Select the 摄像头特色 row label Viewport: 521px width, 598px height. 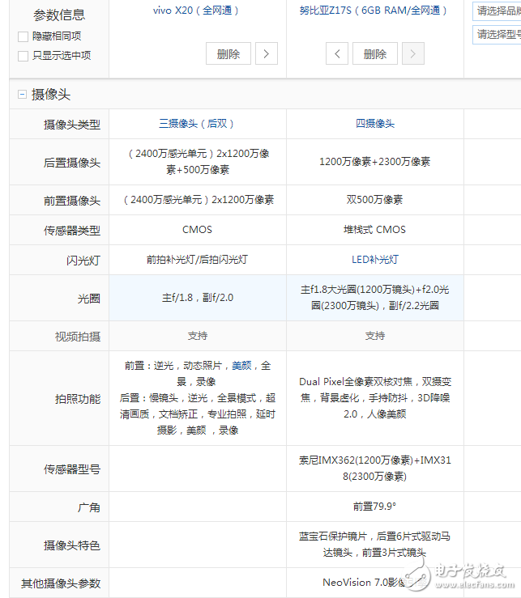72,545
